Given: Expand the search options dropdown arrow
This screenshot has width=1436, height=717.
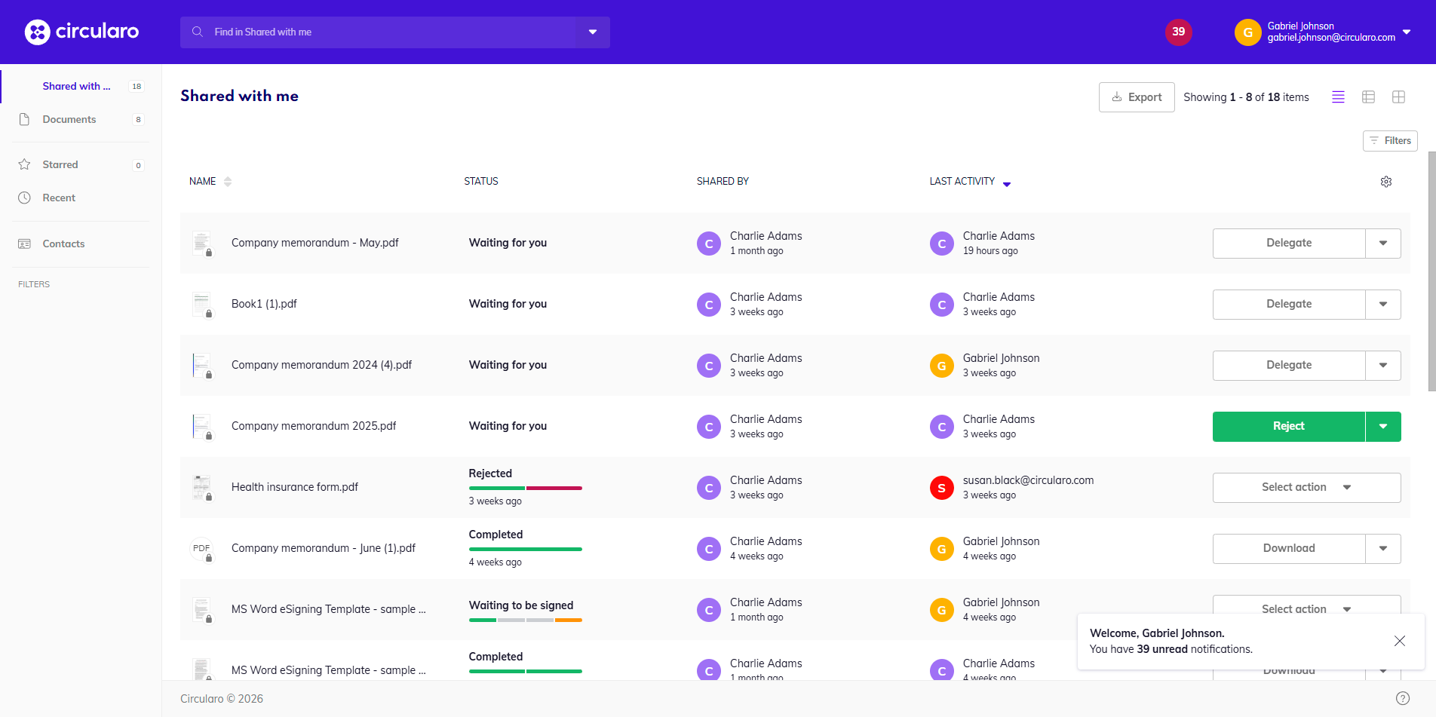Looking at the screenshot, I should (593, 32).
